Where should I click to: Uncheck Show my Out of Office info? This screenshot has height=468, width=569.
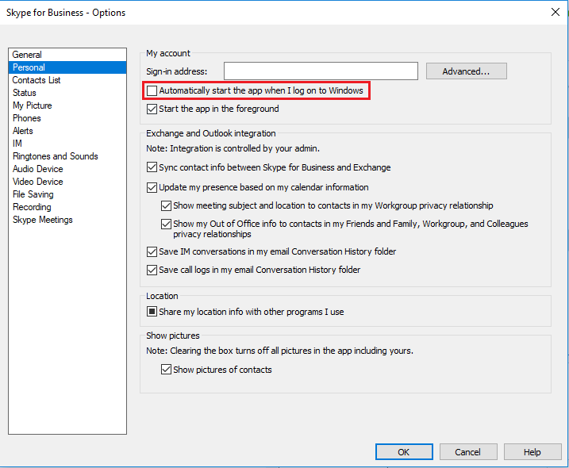point(166,224)
